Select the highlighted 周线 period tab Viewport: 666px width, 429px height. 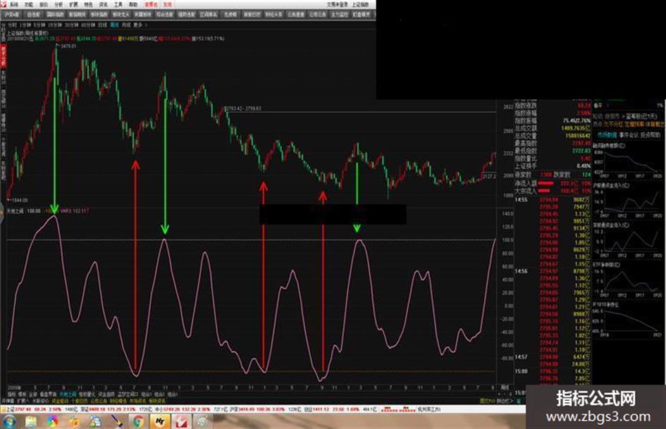click(x=115, y=25)
